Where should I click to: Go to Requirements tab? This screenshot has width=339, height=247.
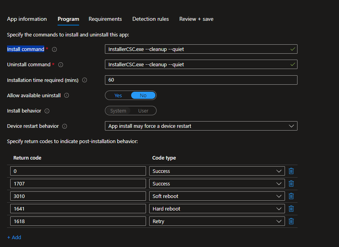click(x=105, y=19)
